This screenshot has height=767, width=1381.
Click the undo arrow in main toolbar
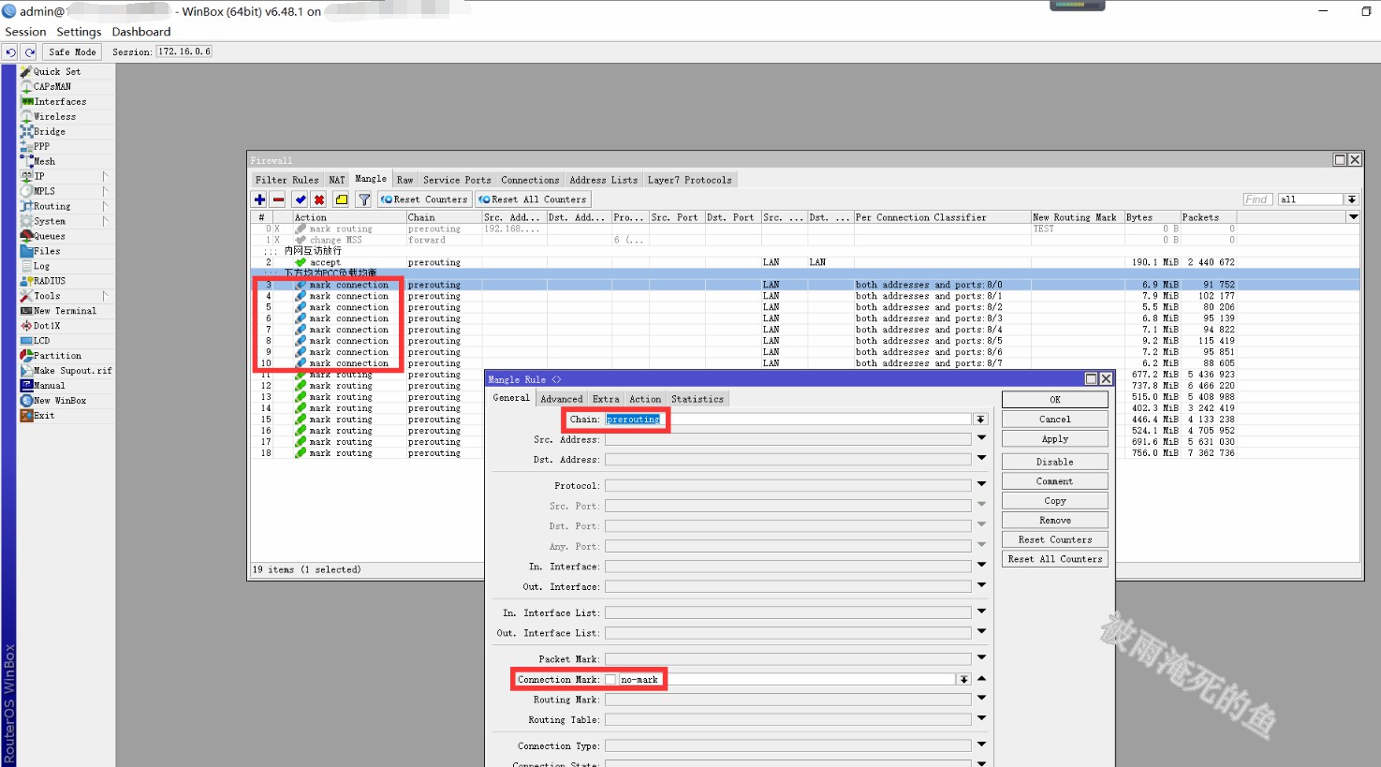[10, 52]
